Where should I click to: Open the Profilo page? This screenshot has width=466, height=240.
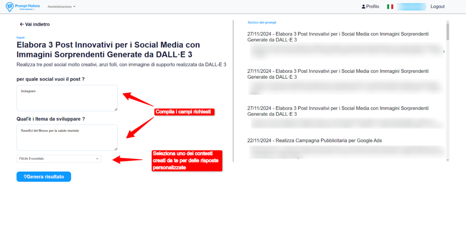[370, 6]
